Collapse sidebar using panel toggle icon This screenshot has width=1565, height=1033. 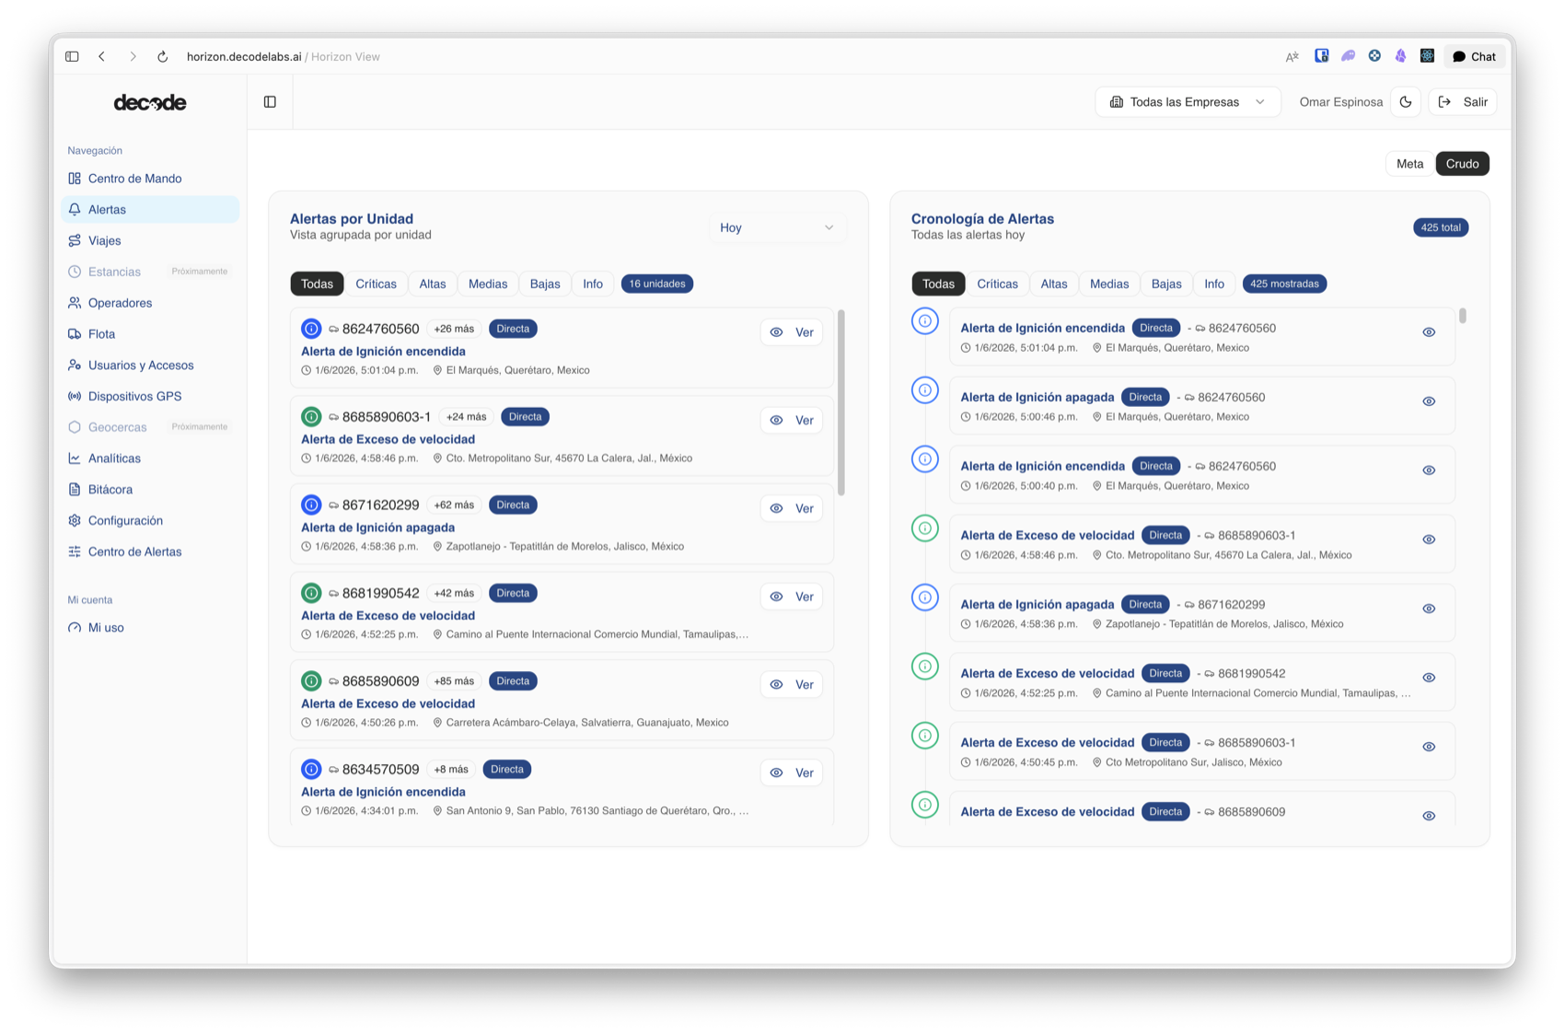coord(270,102)
